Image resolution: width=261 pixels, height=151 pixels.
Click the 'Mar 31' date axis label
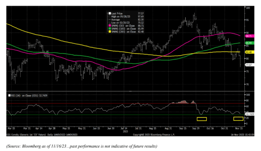(x=27, y=128)
